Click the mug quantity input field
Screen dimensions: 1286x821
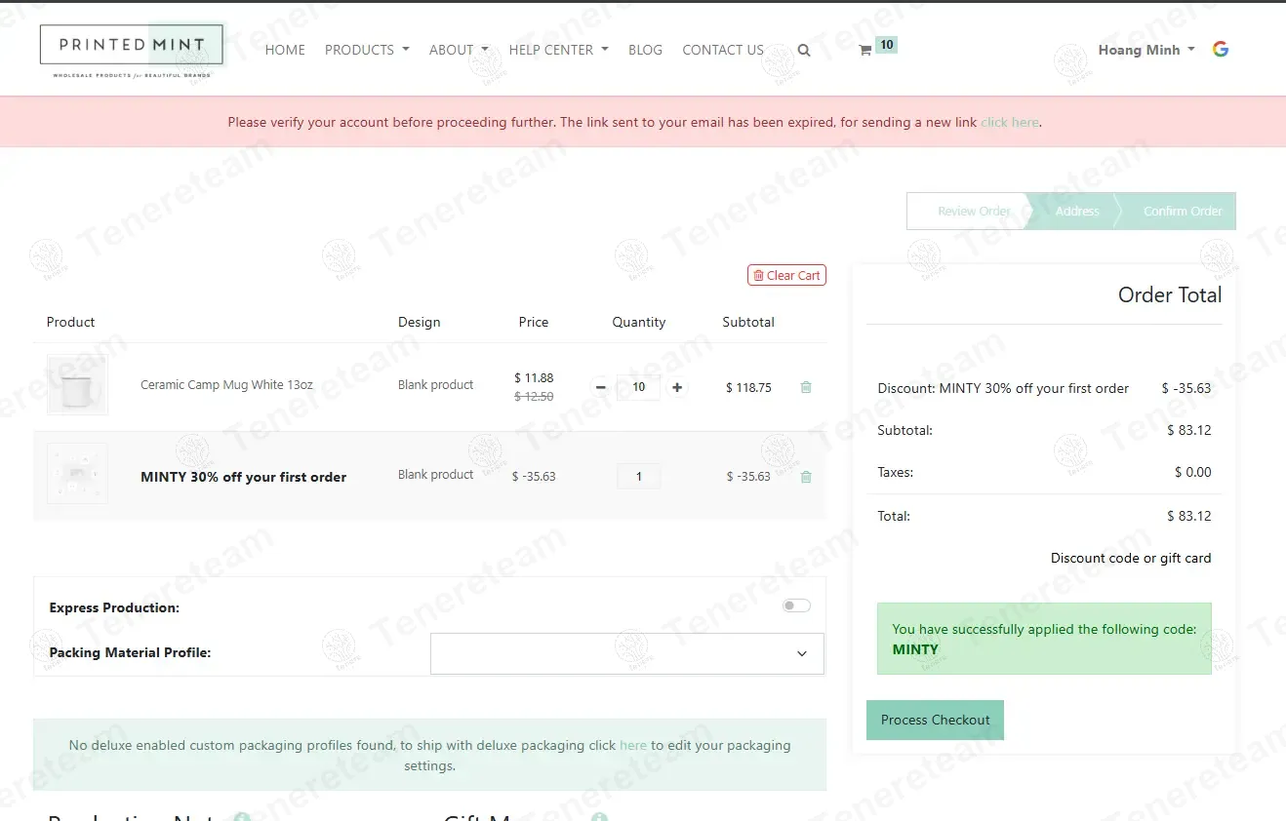[x=639, y=387]
